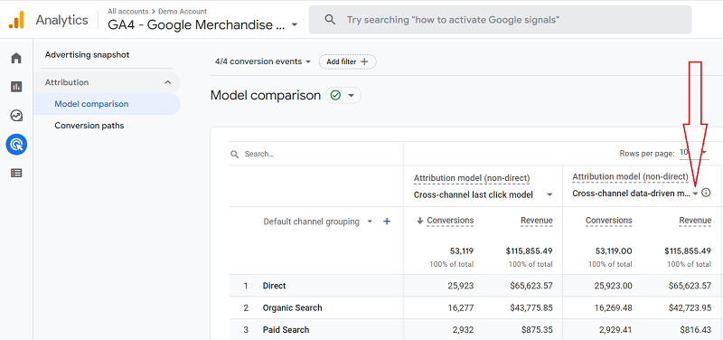Click the green checkmark status icon
723x340 pixels.
point(335,96)
